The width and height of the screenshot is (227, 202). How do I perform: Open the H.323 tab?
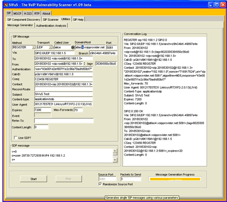pos(28,13)
